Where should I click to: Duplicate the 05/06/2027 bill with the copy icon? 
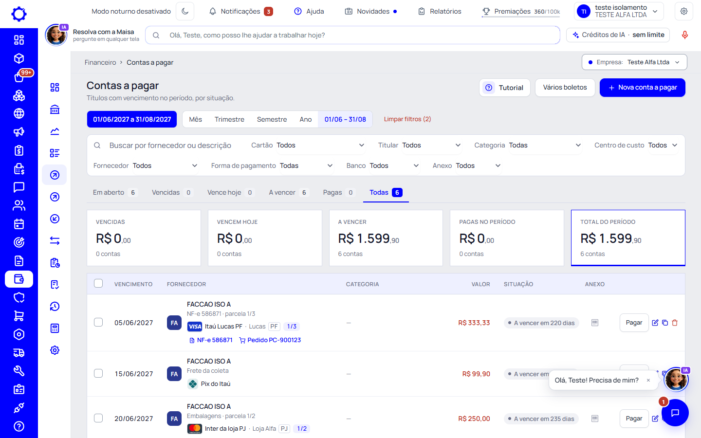[665, 323]
